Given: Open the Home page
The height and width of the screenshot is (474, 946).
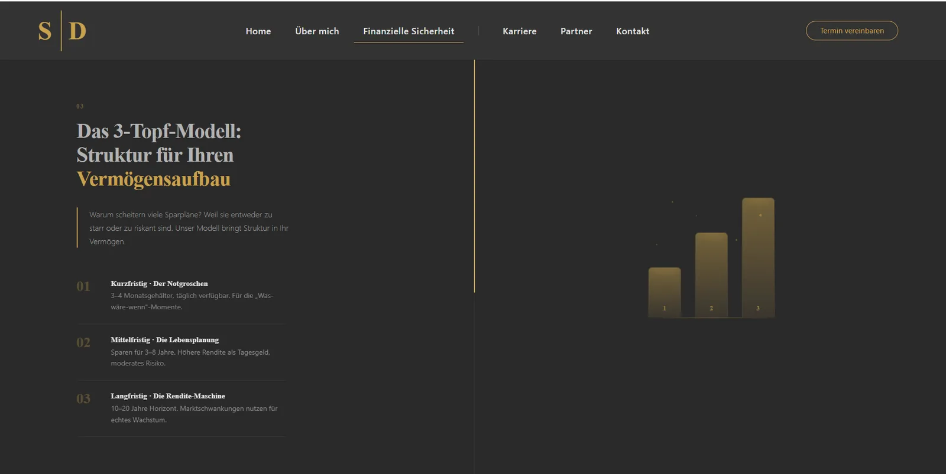Looking at the screenshot, I should (x=258, y=31).
